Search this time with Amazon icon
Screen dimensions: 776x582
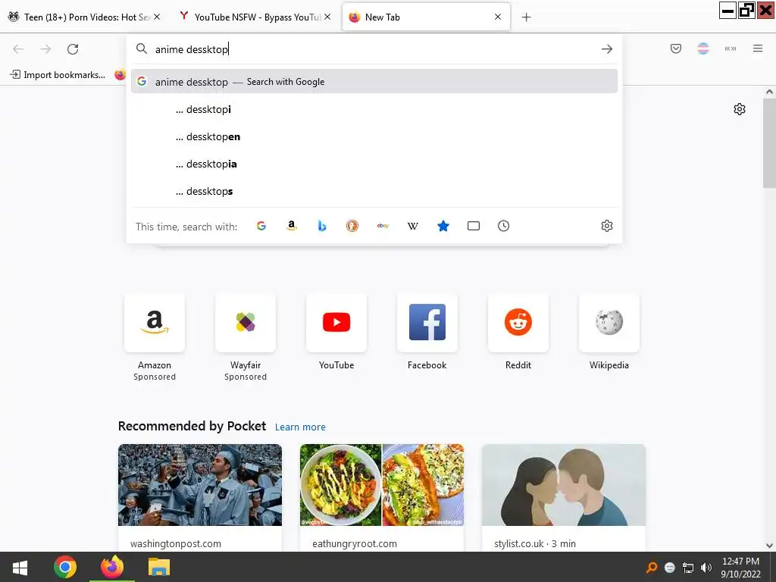(x=292, y=226)
